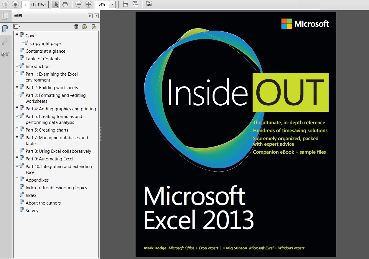Expand Part 10: Integrating and extending Excel
This screenshot has height=259, width=369.
tap(17, 165)
